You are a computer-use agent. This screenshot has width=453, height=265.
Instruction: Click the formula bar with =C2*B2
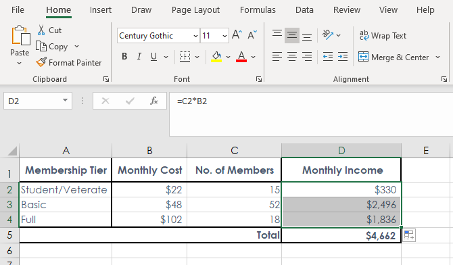click(x=311, y=114)
